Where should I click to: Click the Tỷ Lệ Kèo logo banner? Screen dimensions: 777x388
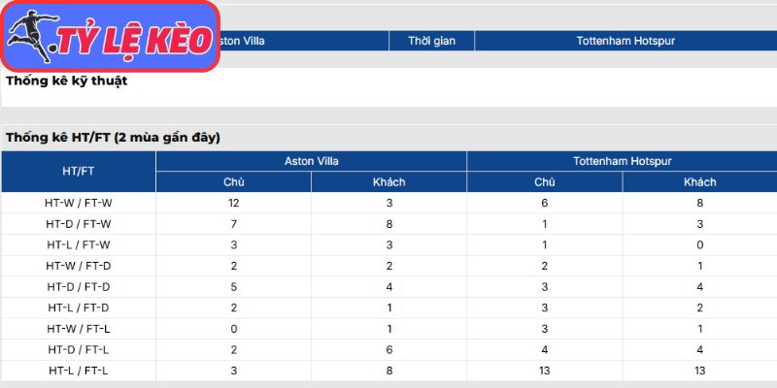111,36
